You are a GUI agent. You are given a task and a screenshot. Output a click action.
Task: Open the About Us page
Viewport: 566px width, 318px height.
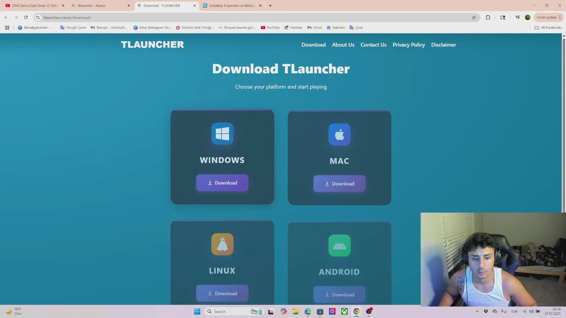[343, 45]
